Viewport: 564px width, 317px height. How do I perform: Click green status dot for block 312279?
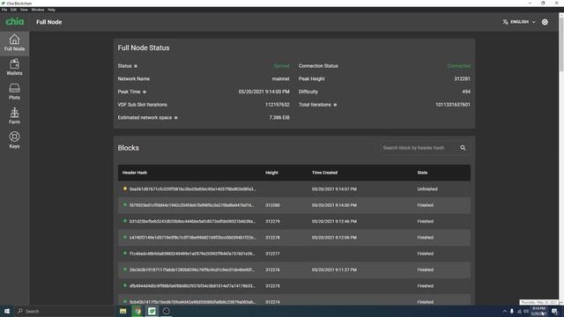[x=125, y=221]
